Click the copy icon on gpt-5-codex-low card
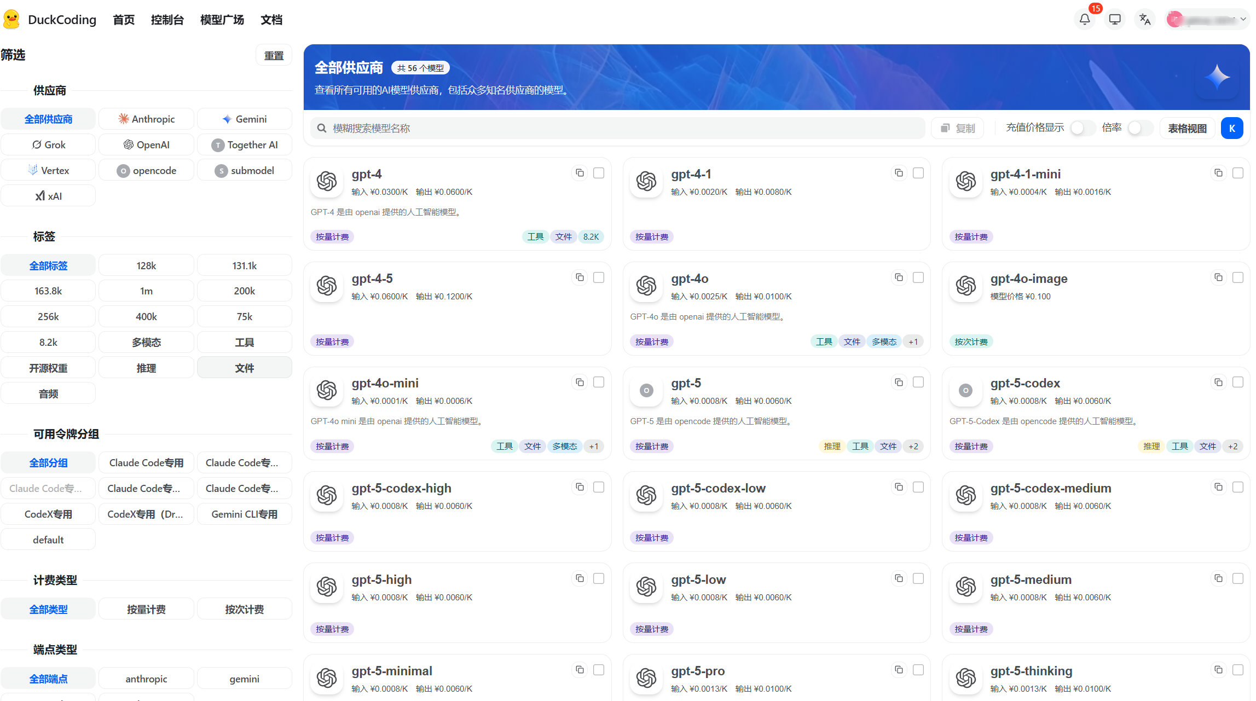This screenshot has width=1256, height=701. (899, 487)
